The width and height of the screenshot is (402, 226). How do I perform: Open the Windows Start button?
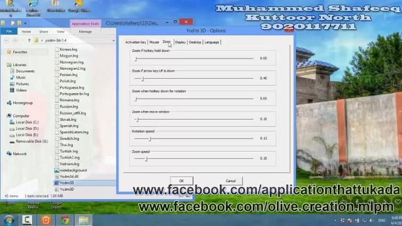[9, 220]
